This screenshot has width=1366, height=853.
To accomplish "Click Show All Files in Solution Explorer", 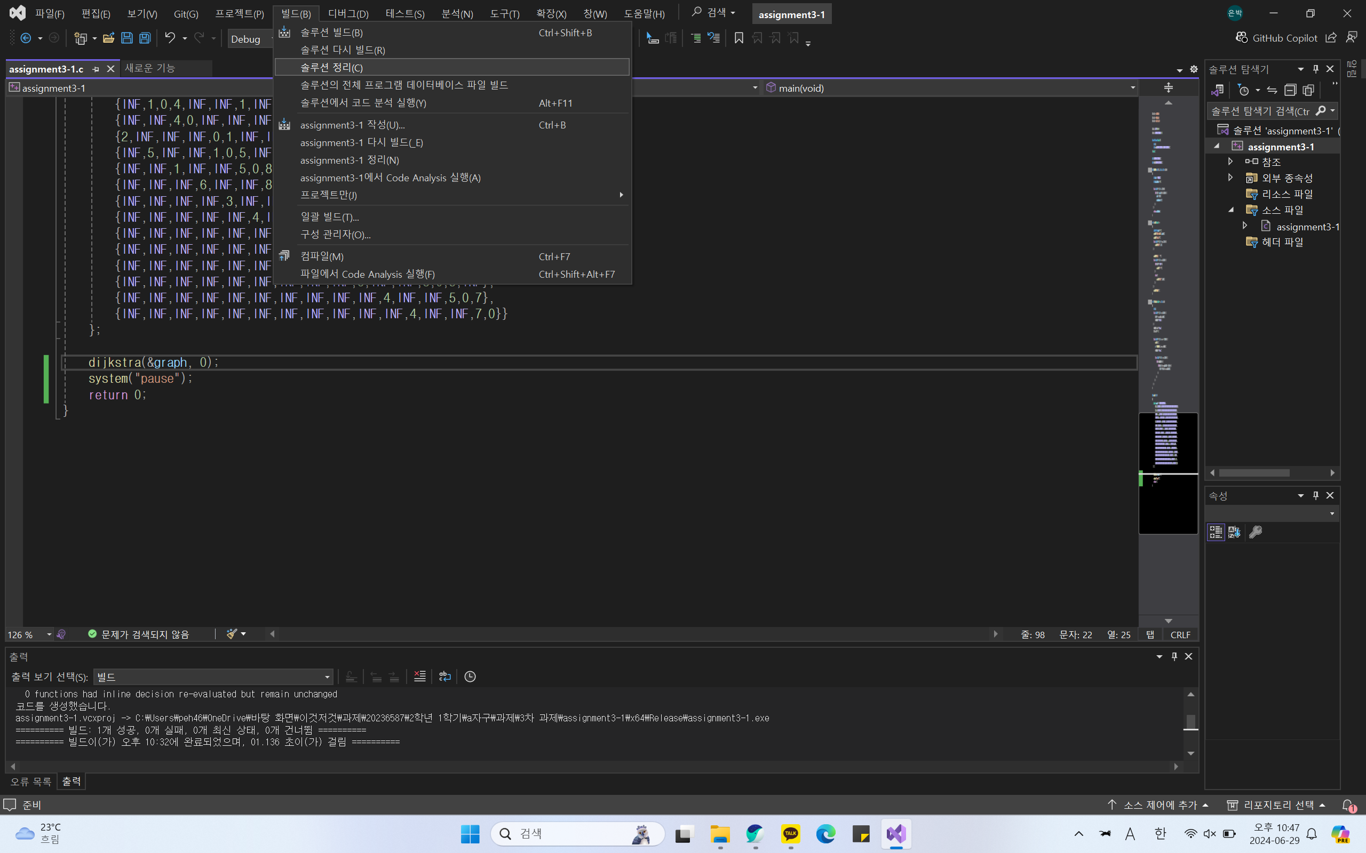I will tap(1308, 90).
